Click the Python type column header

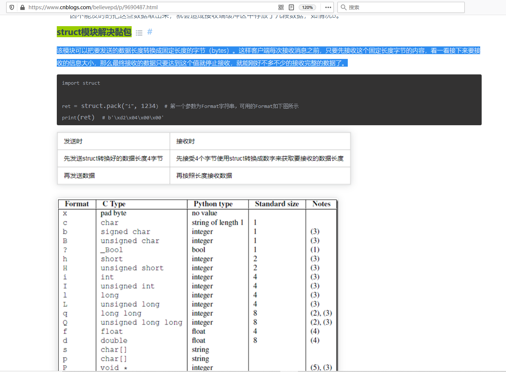[x=213, y=204]
